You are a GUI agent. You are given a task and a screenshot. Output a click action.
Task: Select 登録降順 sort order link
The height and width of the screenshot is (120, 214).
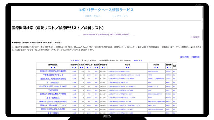click(196, 57)
